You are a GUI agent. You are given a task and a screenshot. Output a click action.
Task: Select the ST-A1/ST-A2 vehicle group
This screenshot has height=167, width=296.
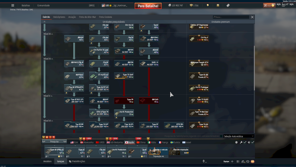(99, 76)
